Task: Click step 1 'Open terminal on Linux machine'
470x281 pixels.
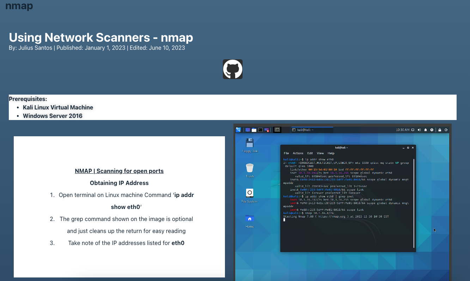Action: [x=126, y=201]
